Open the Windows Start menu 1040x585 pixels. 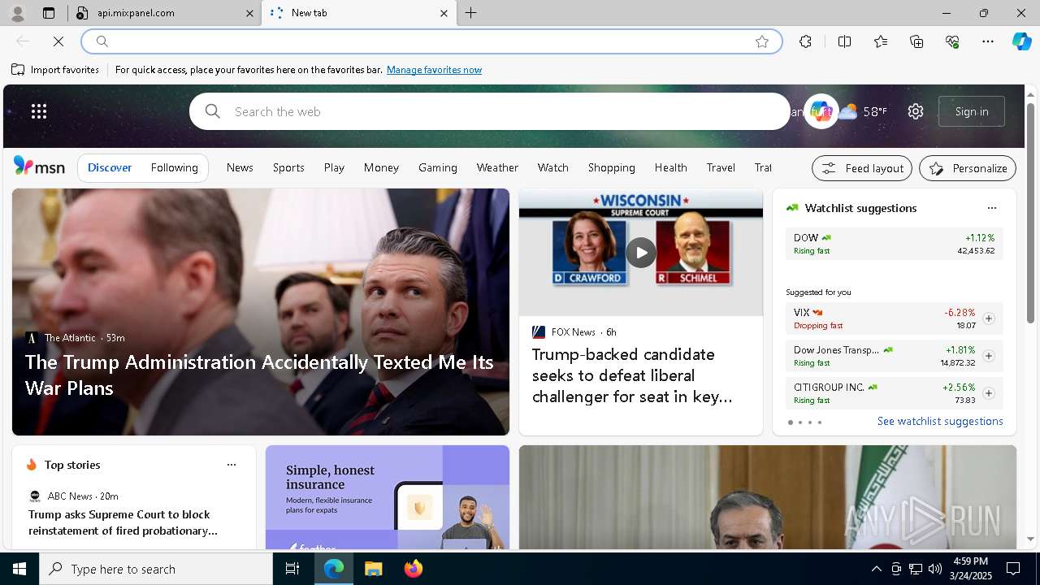19,569
